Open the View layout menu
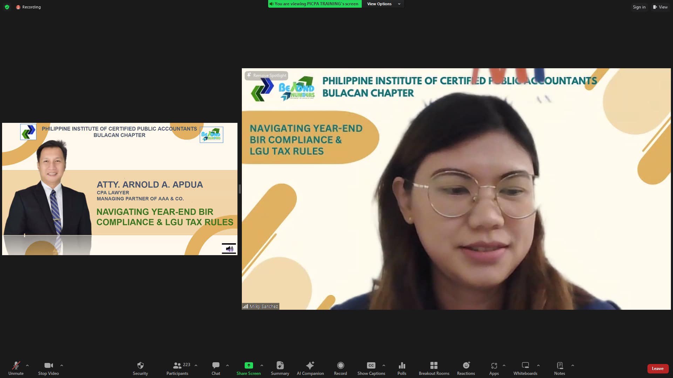Image resolution: width=673 pixels, height=378 pixels. [x=660, y=7]
